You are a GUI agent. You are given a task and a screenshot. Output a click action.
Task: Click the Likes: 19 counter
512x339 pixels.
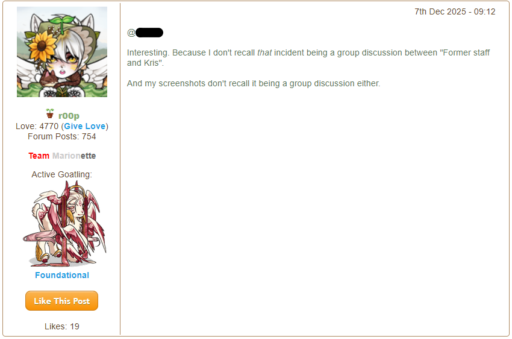[62, 326]
